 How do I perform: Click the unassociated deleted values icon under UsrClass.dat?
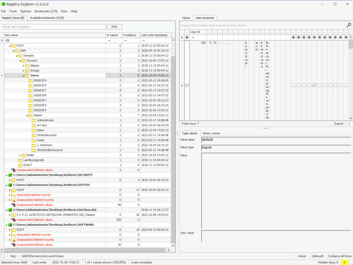[x=13, y=220]
